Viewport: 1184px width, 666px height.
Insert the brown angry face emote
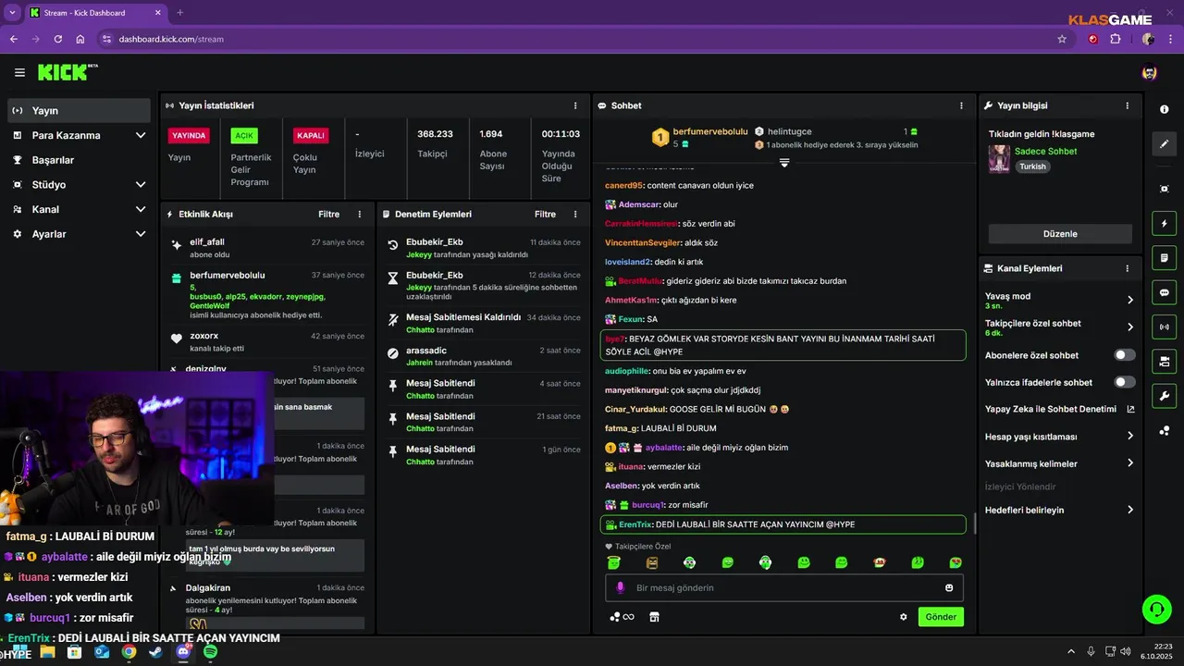[652, 562]
